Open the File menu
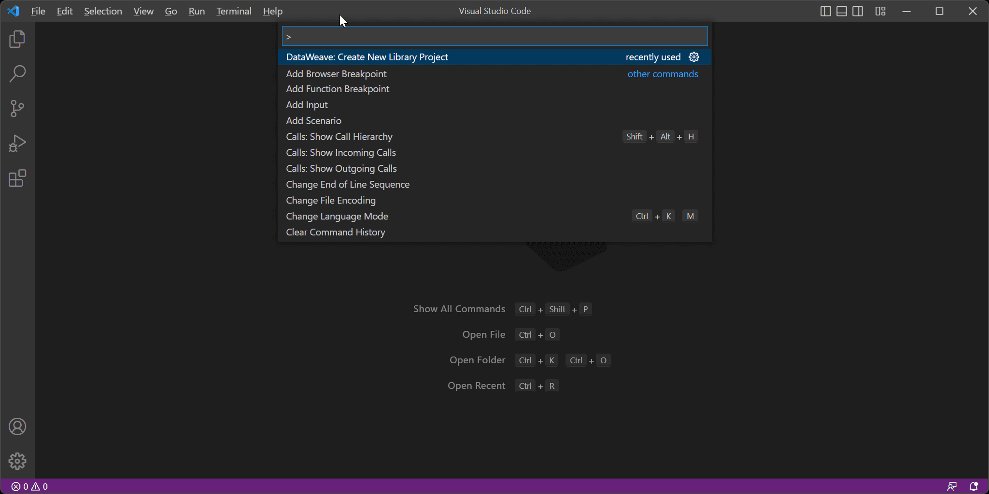Viewport: 989px width, 494px height. click(38, 11)
